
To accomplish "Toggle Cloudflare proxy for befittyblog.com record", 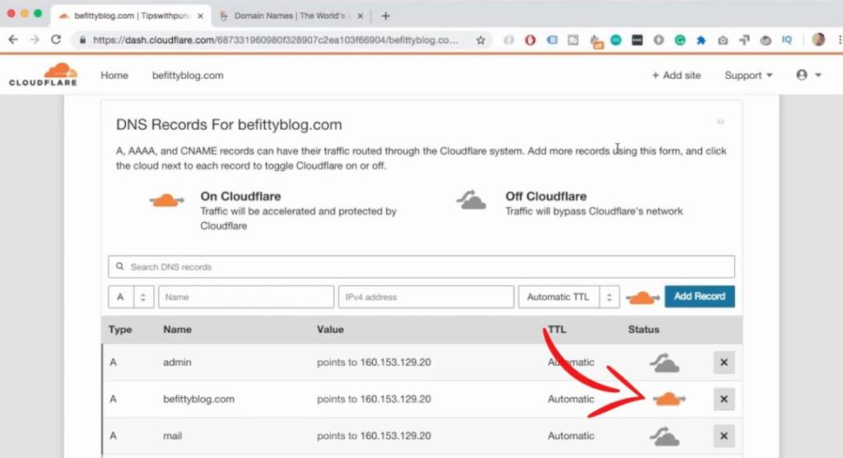I will point(668,399).
